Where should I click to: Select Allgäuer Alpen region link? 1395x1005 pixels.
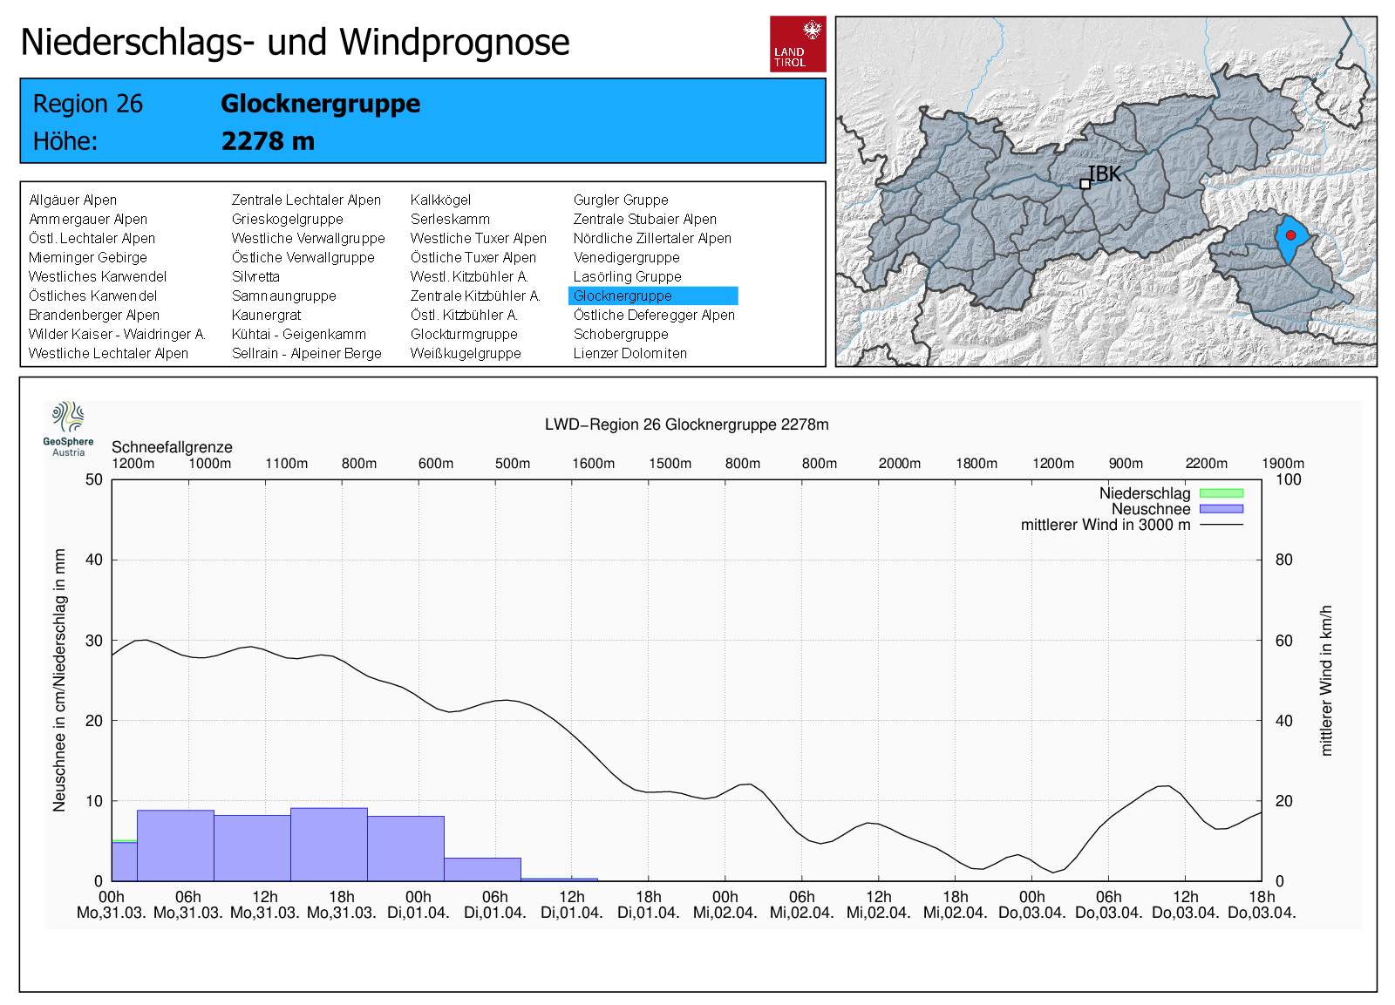(72, 200)
